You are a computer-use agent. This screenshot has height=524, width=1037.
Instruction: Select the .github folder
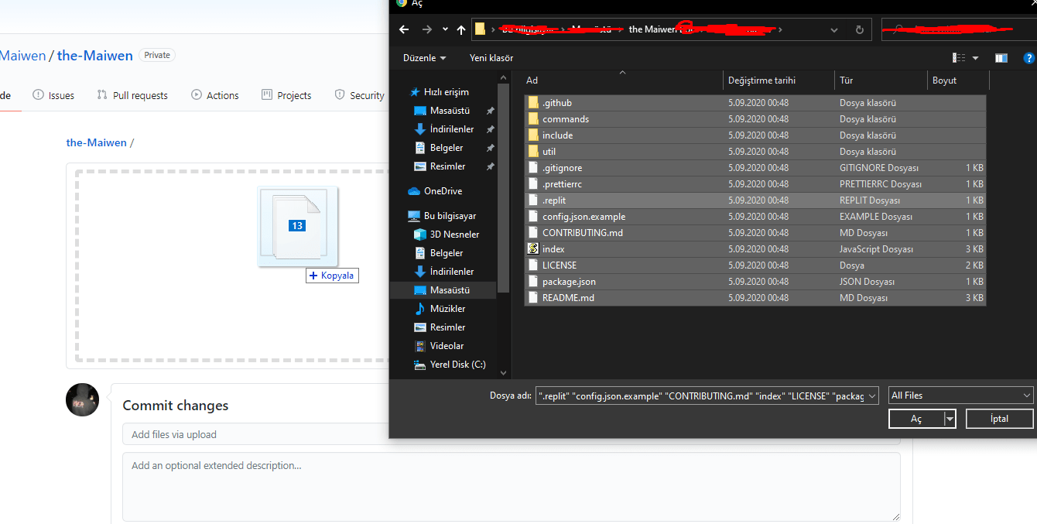755,103
